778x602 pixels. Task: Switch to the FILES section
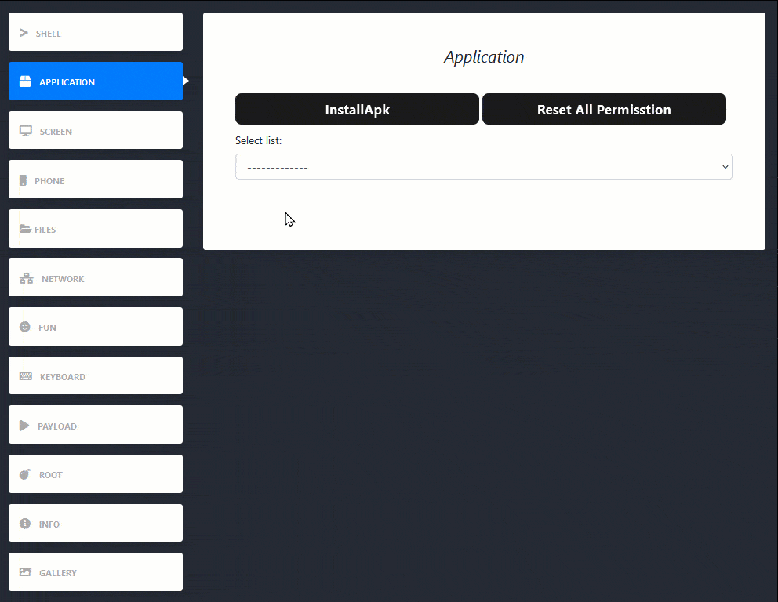click(x=96, y=229)
